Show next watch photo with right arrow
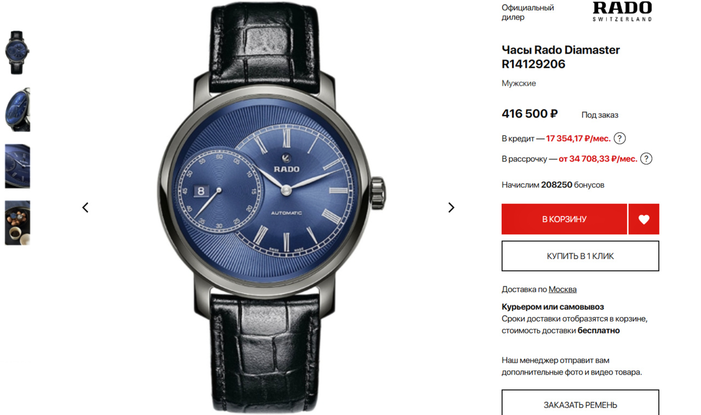This screenshot has height=415, width=701. 451,207
